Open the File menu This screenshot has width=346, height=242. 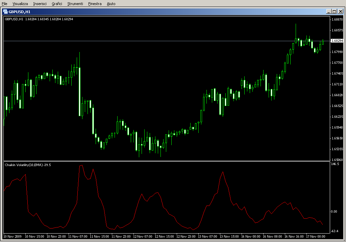5,4
